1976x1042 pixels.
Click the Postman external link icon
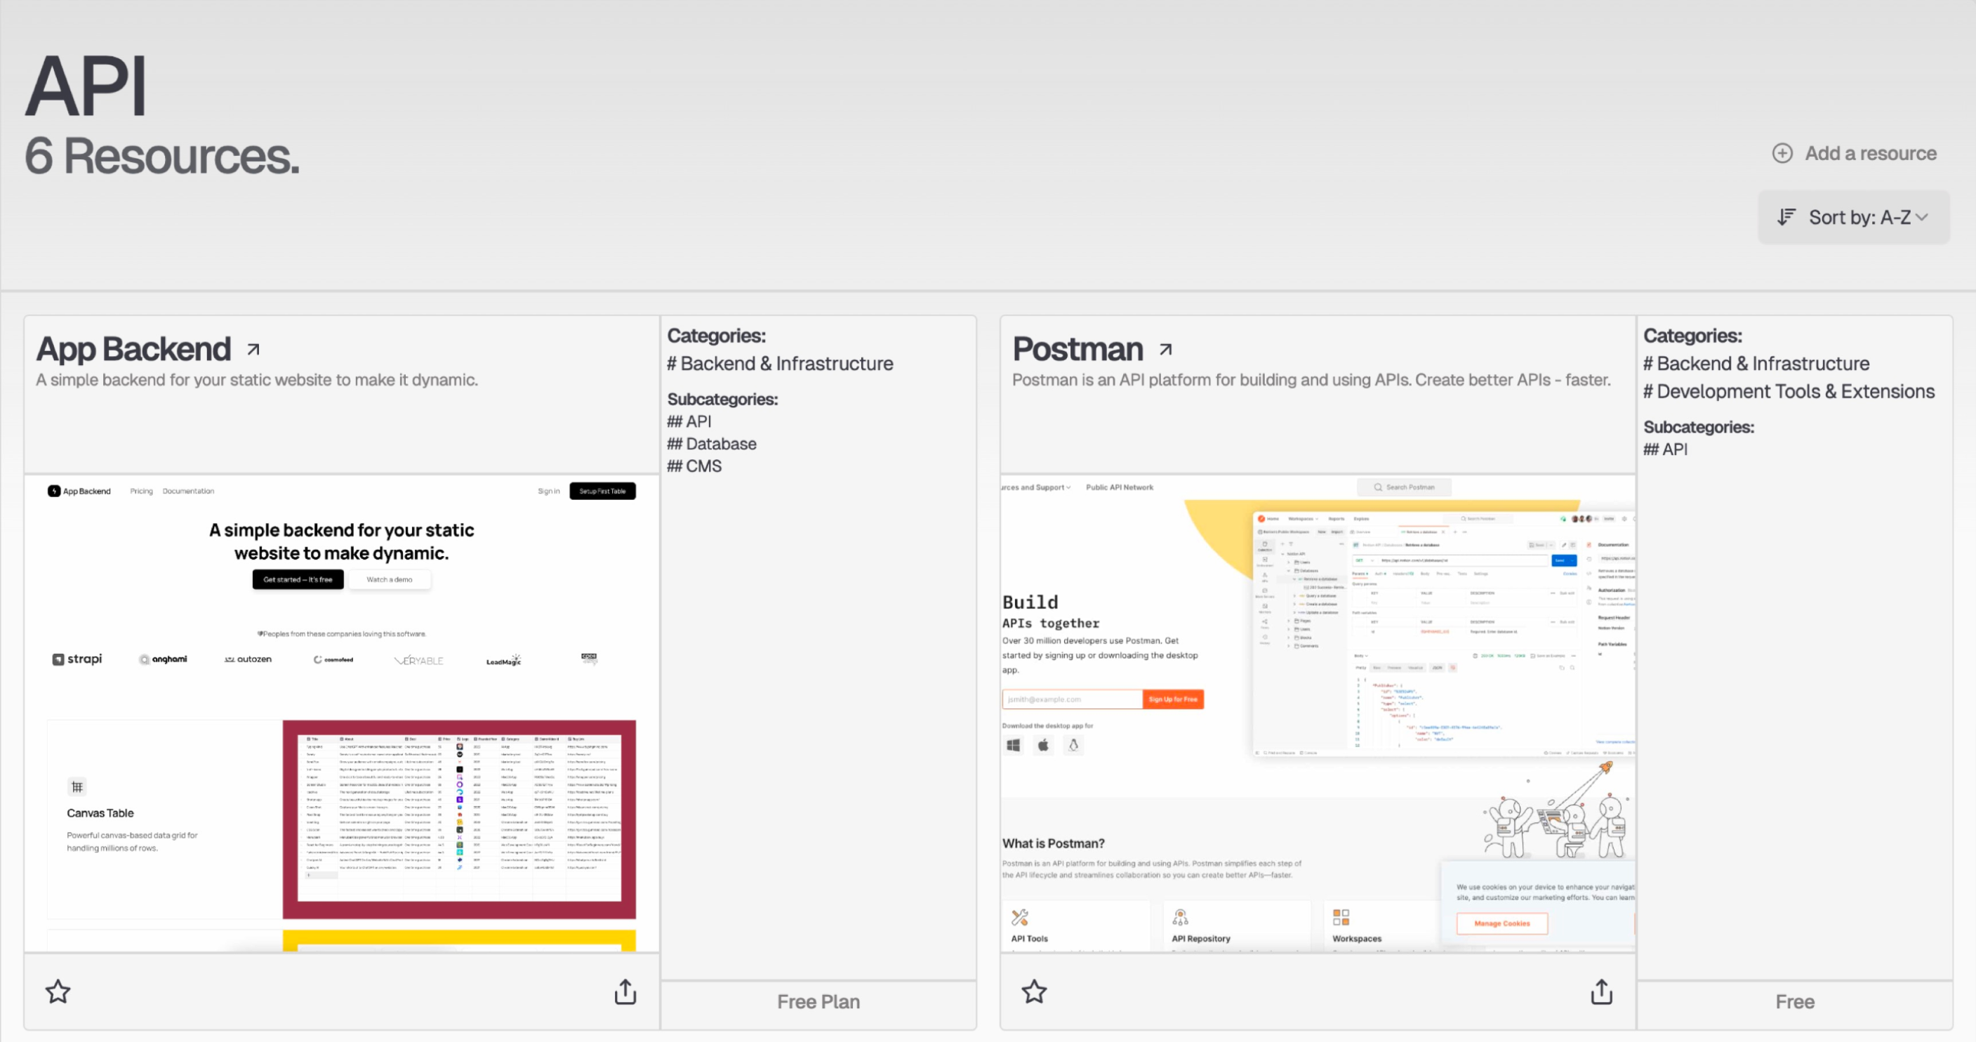tap(1167, 349)
